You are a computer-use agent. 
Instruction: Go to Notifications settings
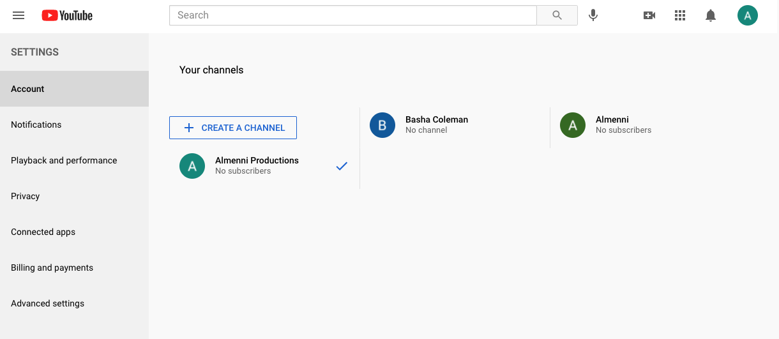point(36,124)
